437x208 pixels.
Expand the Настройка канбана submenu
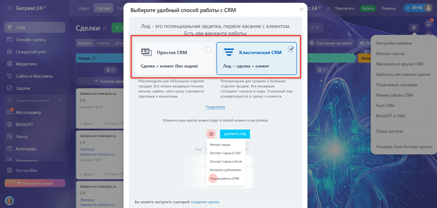coord(429,43)
